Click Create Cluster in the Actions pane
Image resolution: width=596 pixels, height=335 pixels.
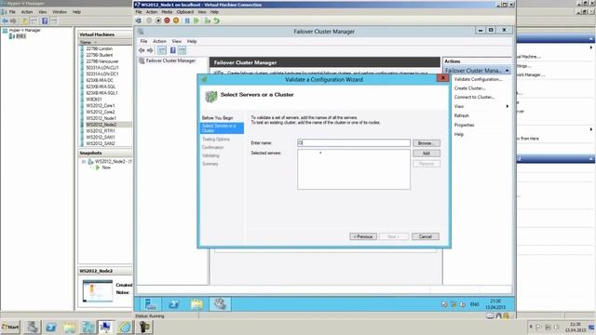[469, 88]
